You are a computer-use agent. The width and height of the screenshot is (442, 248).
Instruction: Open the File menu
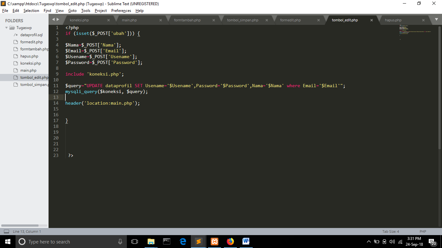pos(5,10)
